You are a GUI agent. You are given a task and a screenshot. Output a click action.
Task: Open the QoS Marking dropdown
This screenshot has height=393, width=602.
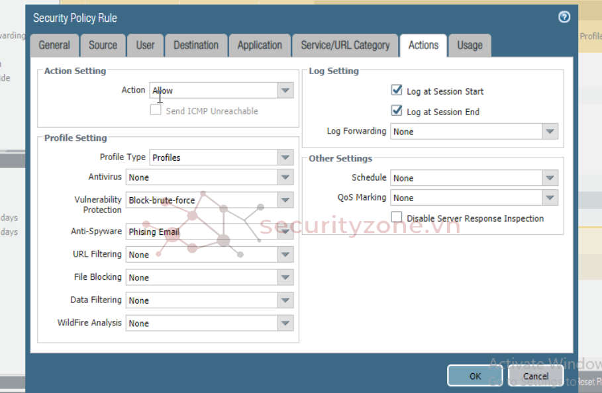550,198
